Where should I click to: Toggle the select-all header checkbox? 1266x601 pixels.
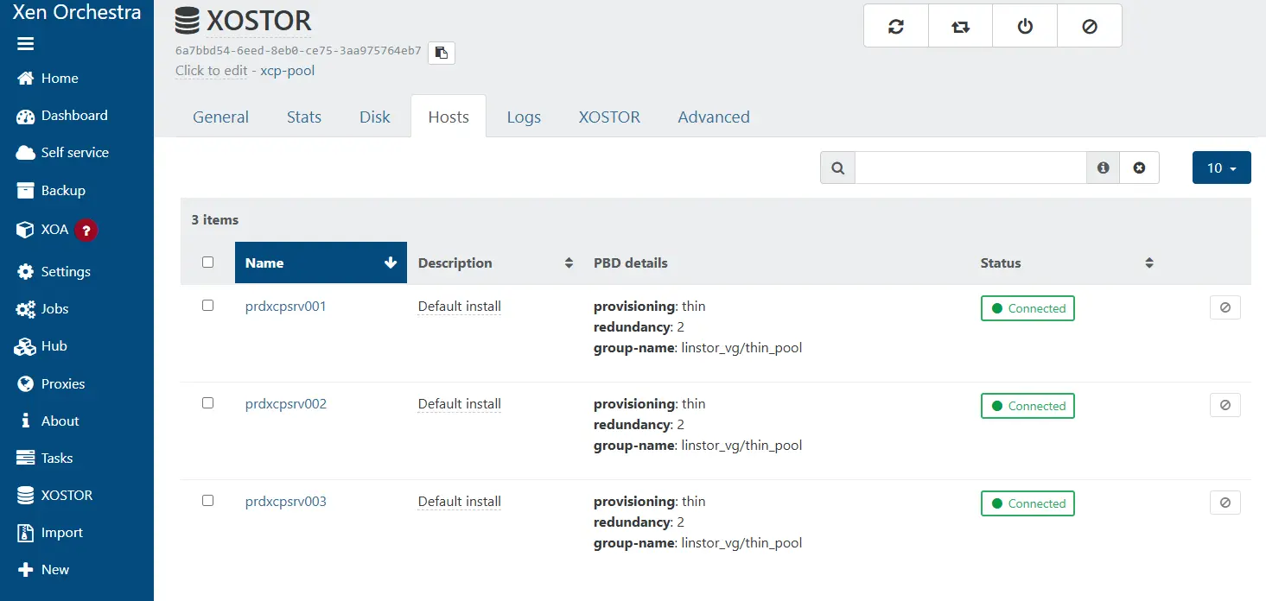click(x=207, y=262)
